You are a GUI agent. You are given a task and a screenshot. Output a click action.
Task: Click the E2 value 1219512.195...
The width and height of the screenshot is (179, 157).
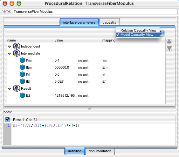[x=66, y=95]
